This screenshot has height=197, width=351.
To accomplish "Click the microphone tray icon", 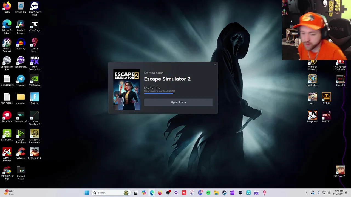I will coord(318,193).
